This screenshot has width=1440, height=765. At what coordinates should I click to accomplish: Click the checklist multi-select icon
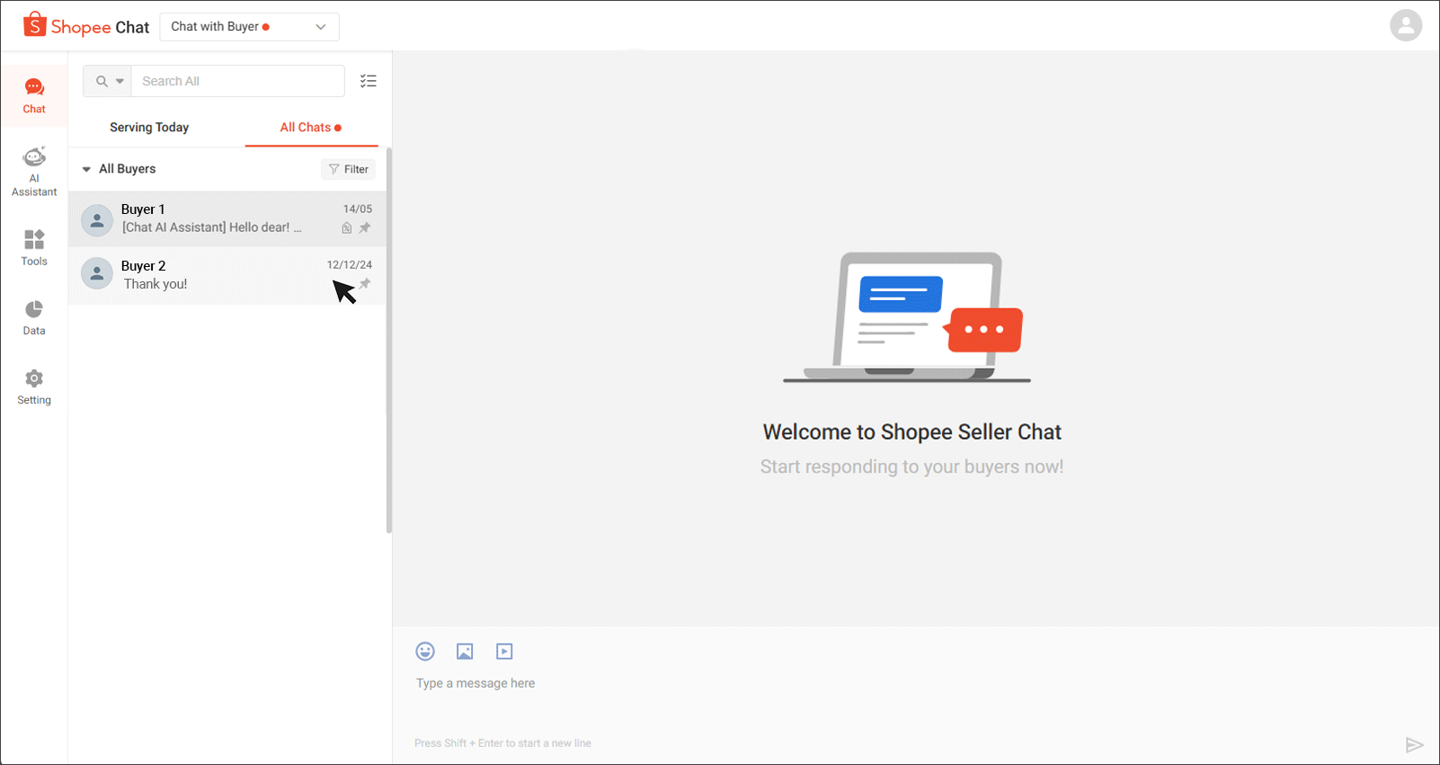point(369,81)
